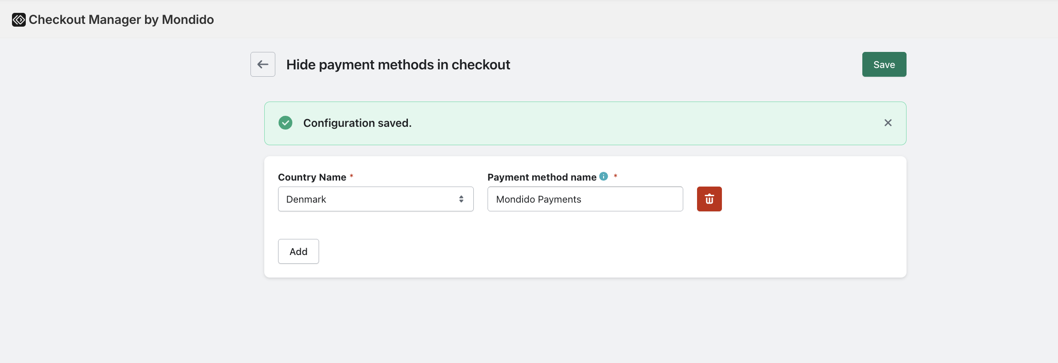The width and height of the screenshot is (1058, 363).
Task: Click the Configuration saved message text
Action: 357,123
